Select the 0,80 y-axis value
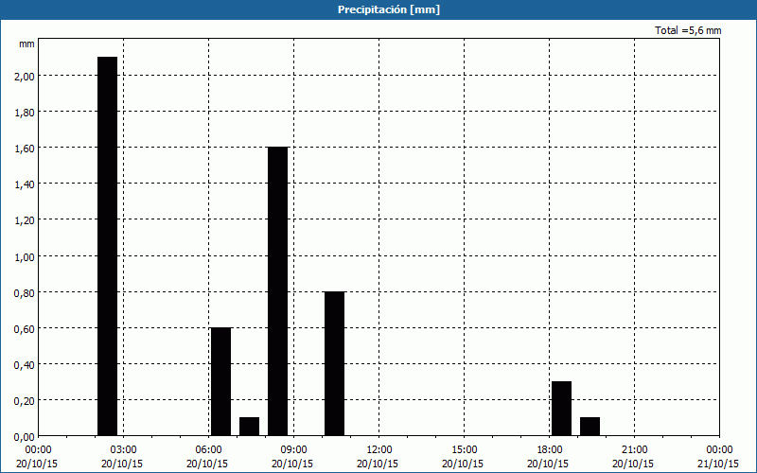Screen dimensions: 757x473 (x=25, y=292)
